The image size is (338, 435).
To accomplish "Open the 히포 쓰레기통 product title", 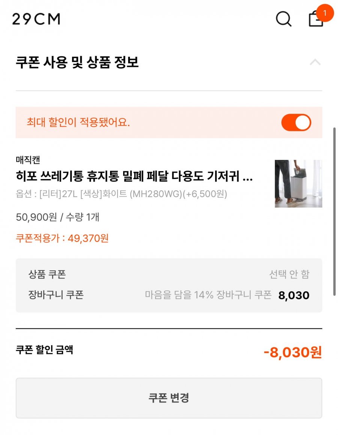I will point(134,176).
